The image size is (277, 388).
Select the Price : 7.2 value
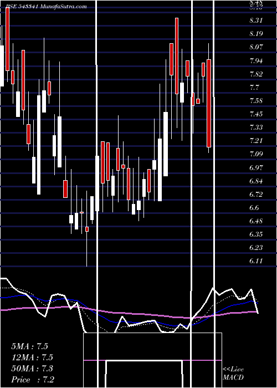pos(33,380)
